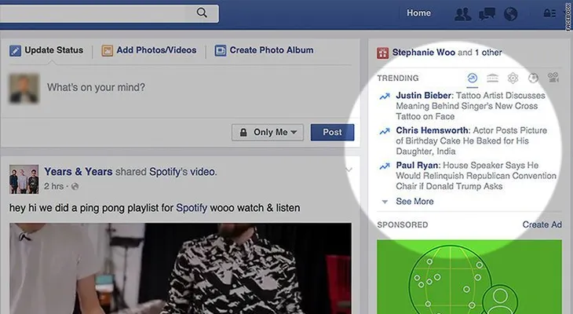
Task: Click the trend arrow beside Chris Hemsworth
Action: (x=385, y=131)
